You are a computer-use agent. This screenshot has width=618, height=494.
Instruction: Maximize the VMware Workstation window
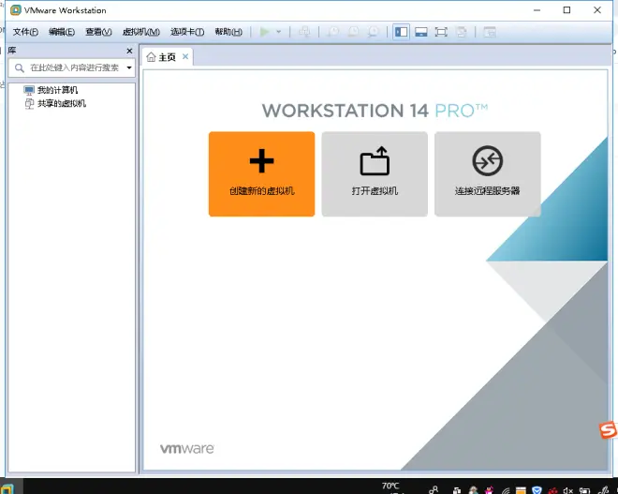tap(566, 10)
